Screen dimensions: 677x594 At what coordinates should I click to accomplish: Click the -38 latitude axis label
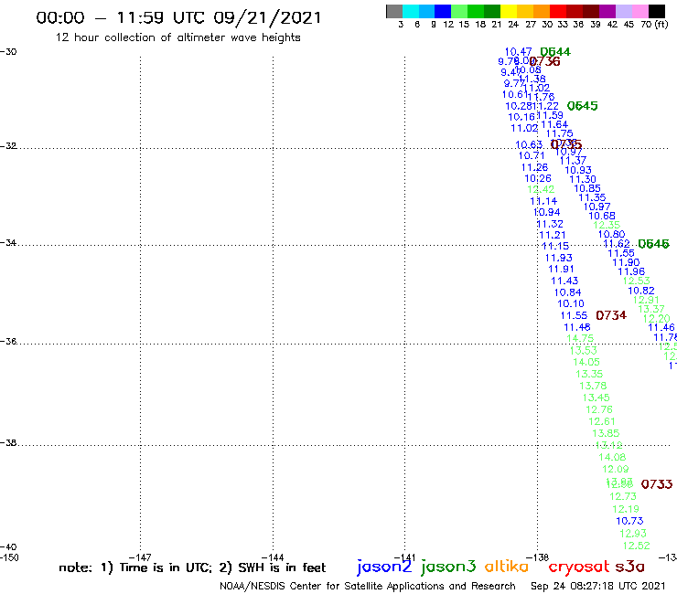point(8,443)
